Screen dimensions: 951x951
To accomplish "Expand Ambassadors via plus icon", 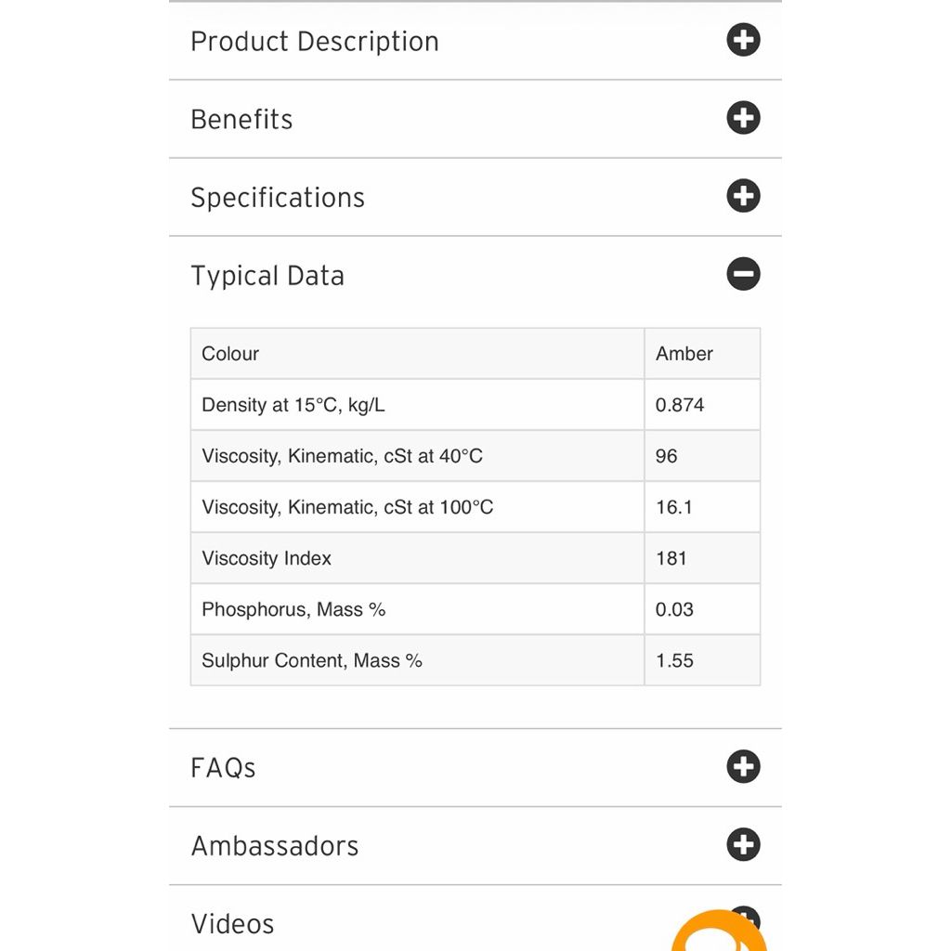I will [x=743, y=844].
